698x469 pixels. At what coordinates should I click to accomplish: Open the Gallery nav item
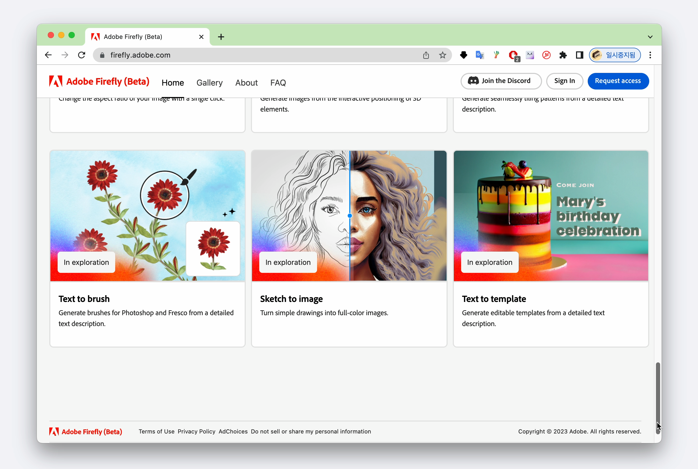[x=209, y=83]
